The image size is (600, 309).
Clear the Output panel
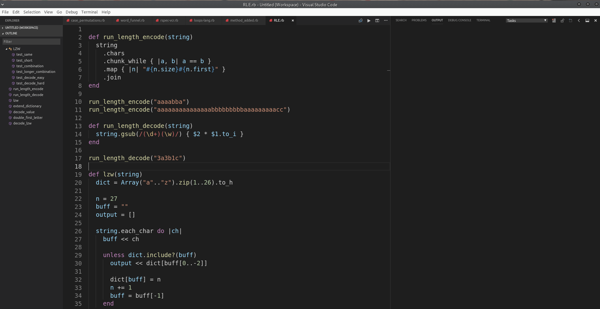554,21
